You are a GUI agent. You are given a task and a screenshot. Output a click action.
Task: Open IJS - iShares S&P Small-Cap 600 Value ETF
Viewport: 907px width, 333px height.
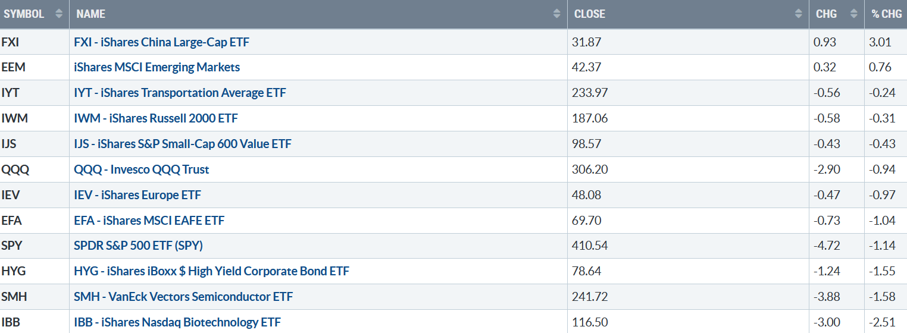[183, 144]
